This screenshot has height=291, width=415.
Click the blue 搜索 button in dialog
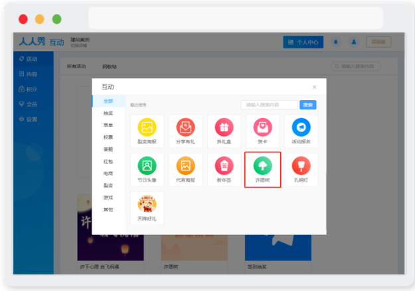click(308, 105)
